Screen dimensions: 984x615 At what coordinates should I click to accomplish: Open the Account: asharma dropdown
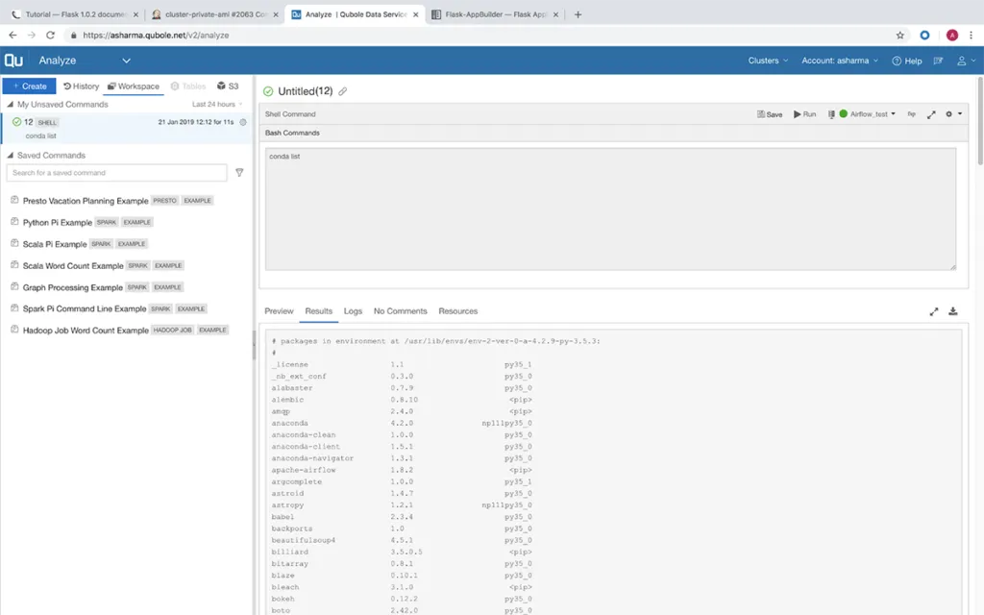(x=840, y=61)
